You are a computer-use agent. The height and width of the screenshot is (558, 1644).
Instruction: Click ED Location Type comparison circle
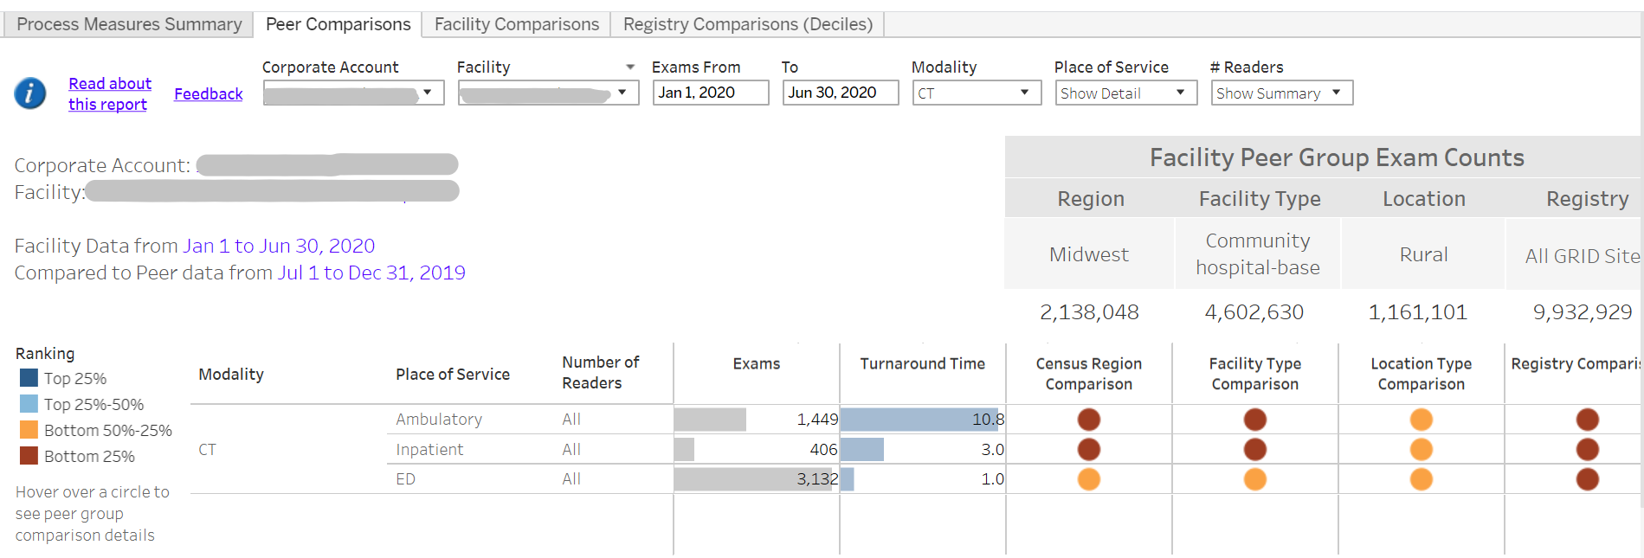click(1421, 479)
